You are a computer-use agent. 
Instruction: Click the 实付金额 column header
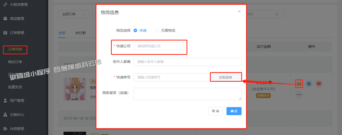click(x=264, y=47)
